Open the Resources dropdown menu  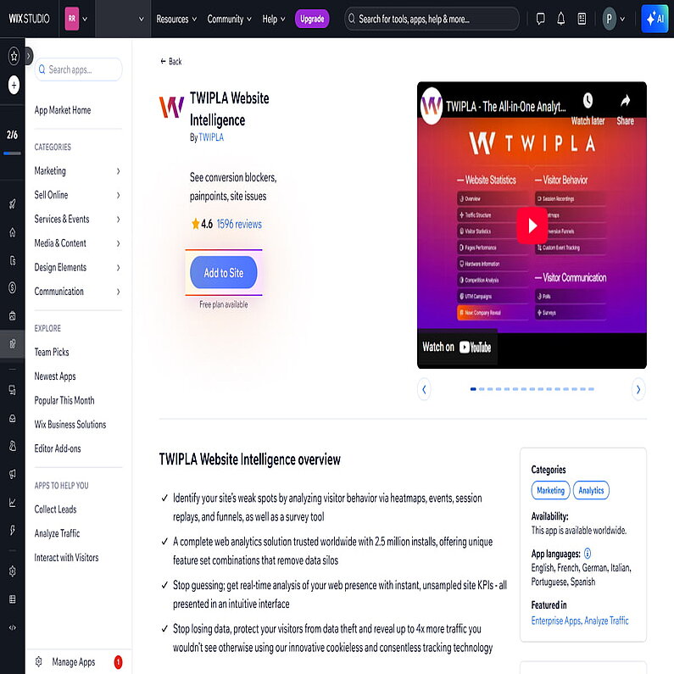tap(176, 19)
